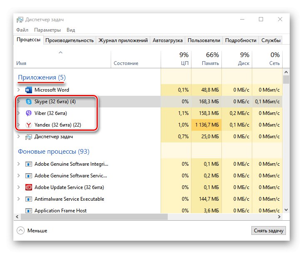Select the Skype process icon

coord(29,102)
